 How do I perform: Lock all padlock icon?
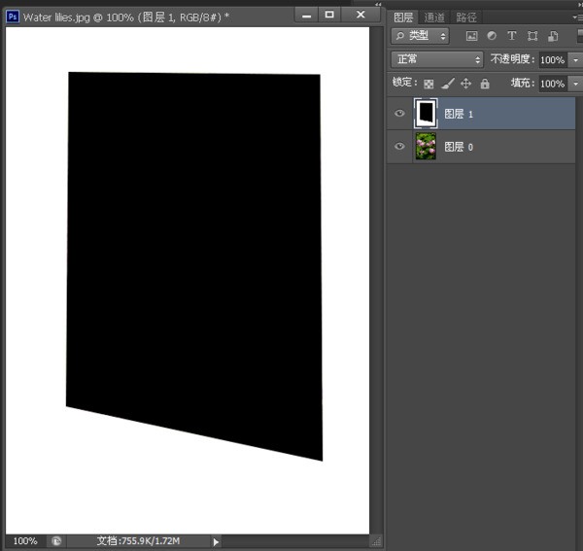pos(485,84)
